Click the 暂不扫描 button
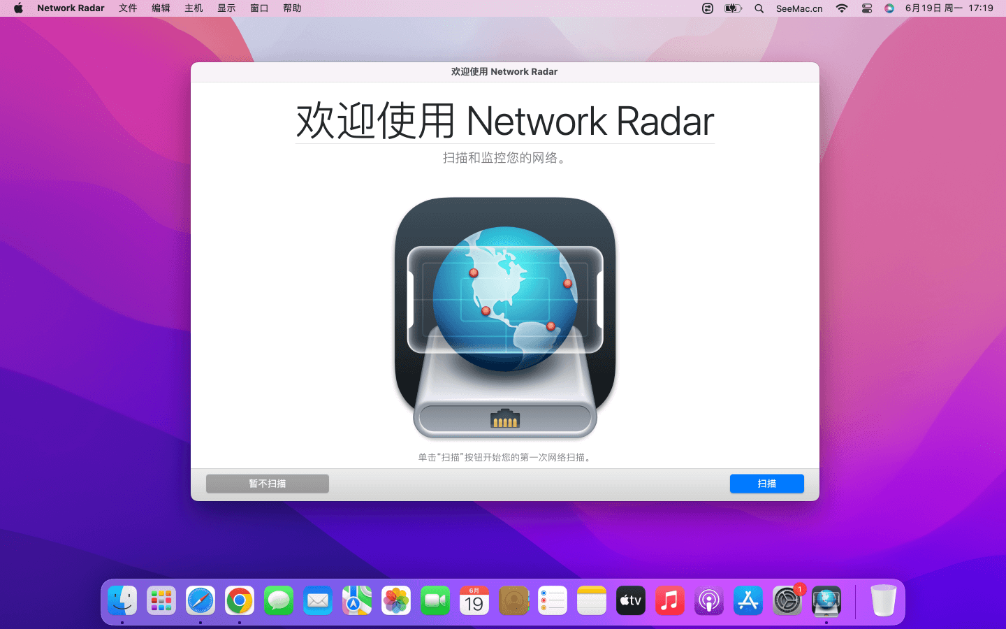Image resolution: width=1006 pixels, height=629 pixels. 268,484
